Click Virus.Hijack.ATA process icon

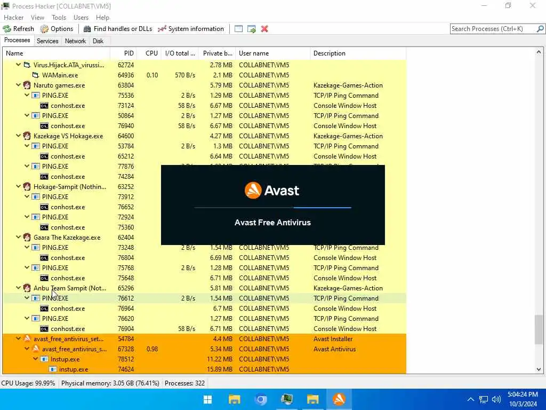[27, 65]
